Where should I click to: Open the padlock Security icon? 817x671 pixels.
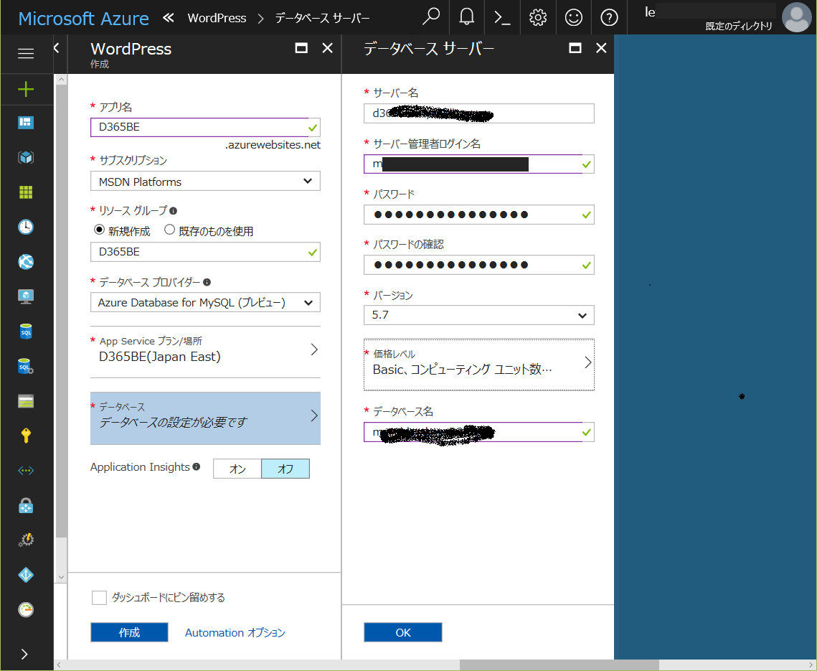coord(26,505)
